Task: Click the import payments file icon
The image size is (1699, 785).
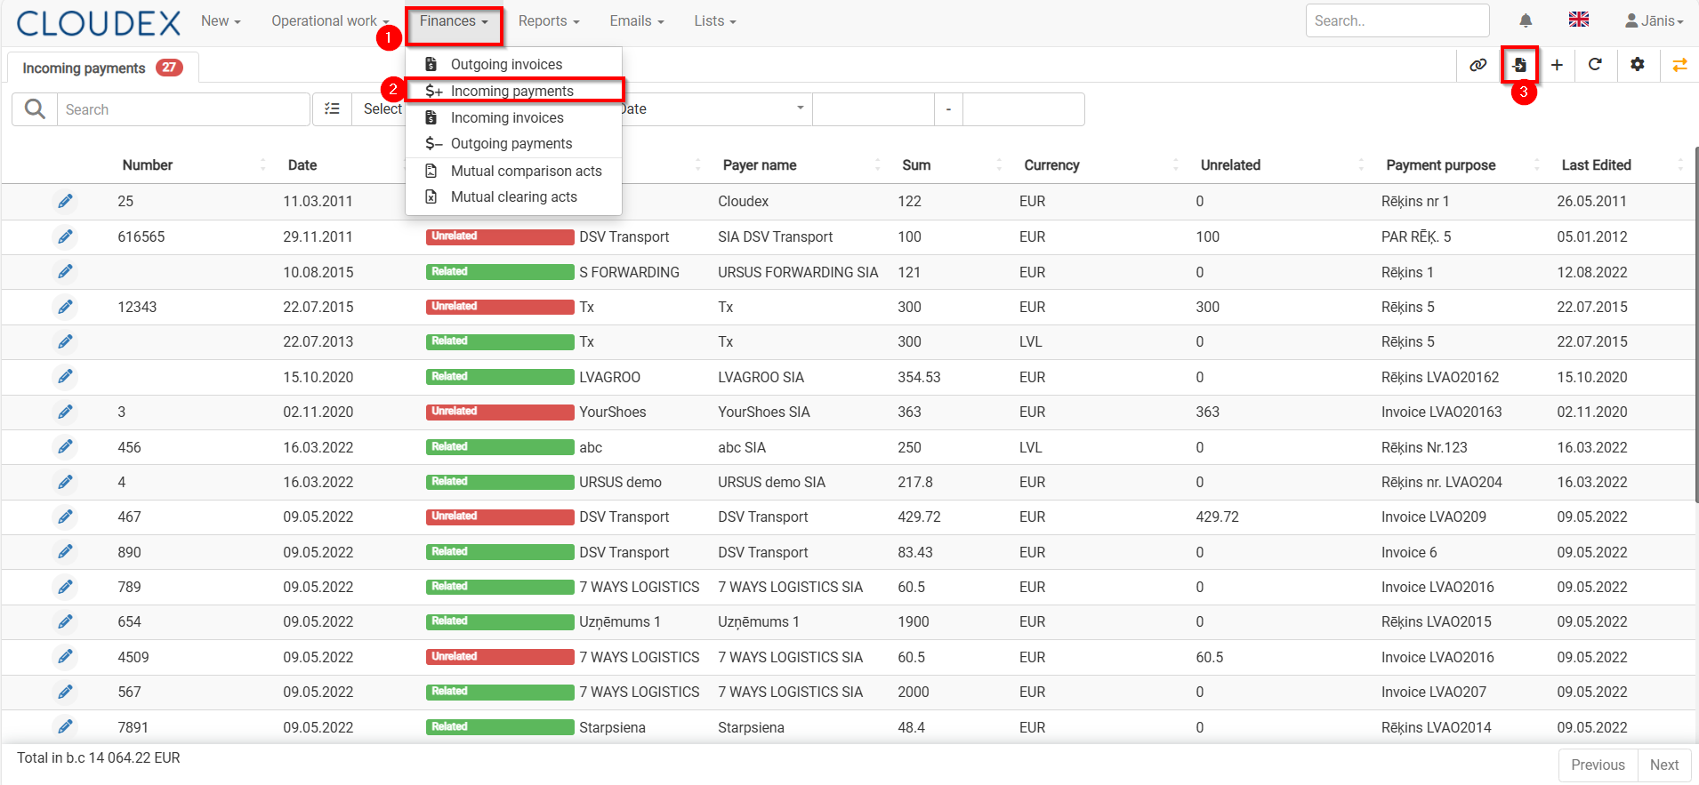Action: (1520, 65)
